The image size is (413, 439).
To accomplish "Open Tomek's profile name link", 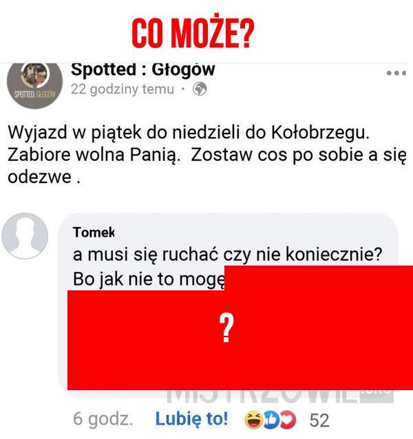I will pos(94,232).
